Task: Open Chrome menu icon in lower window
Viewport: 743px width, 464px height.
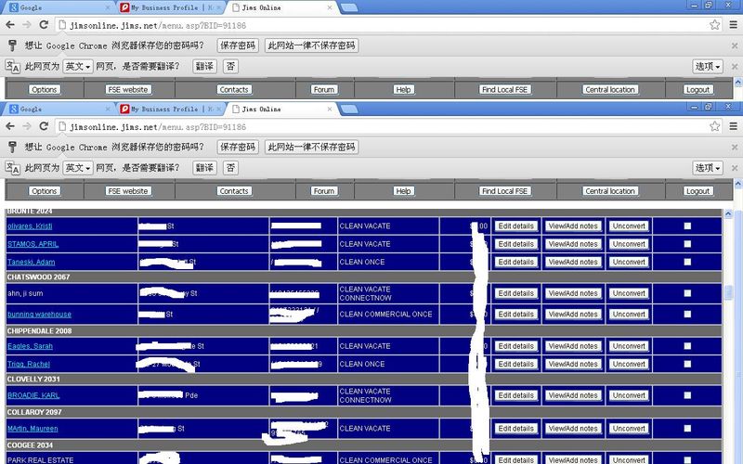Action: (x=733, y=126)
